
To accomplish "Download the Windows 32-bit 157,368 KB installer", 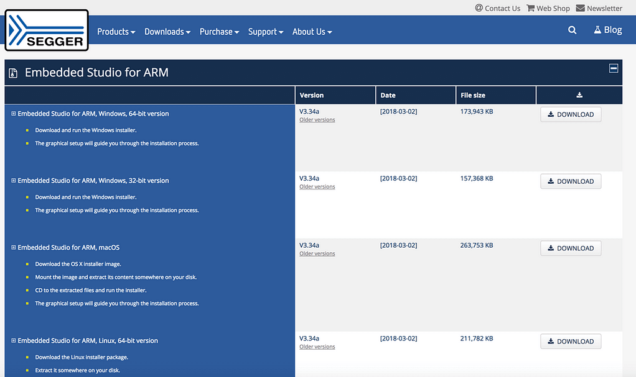I will [x=571, y=181].
